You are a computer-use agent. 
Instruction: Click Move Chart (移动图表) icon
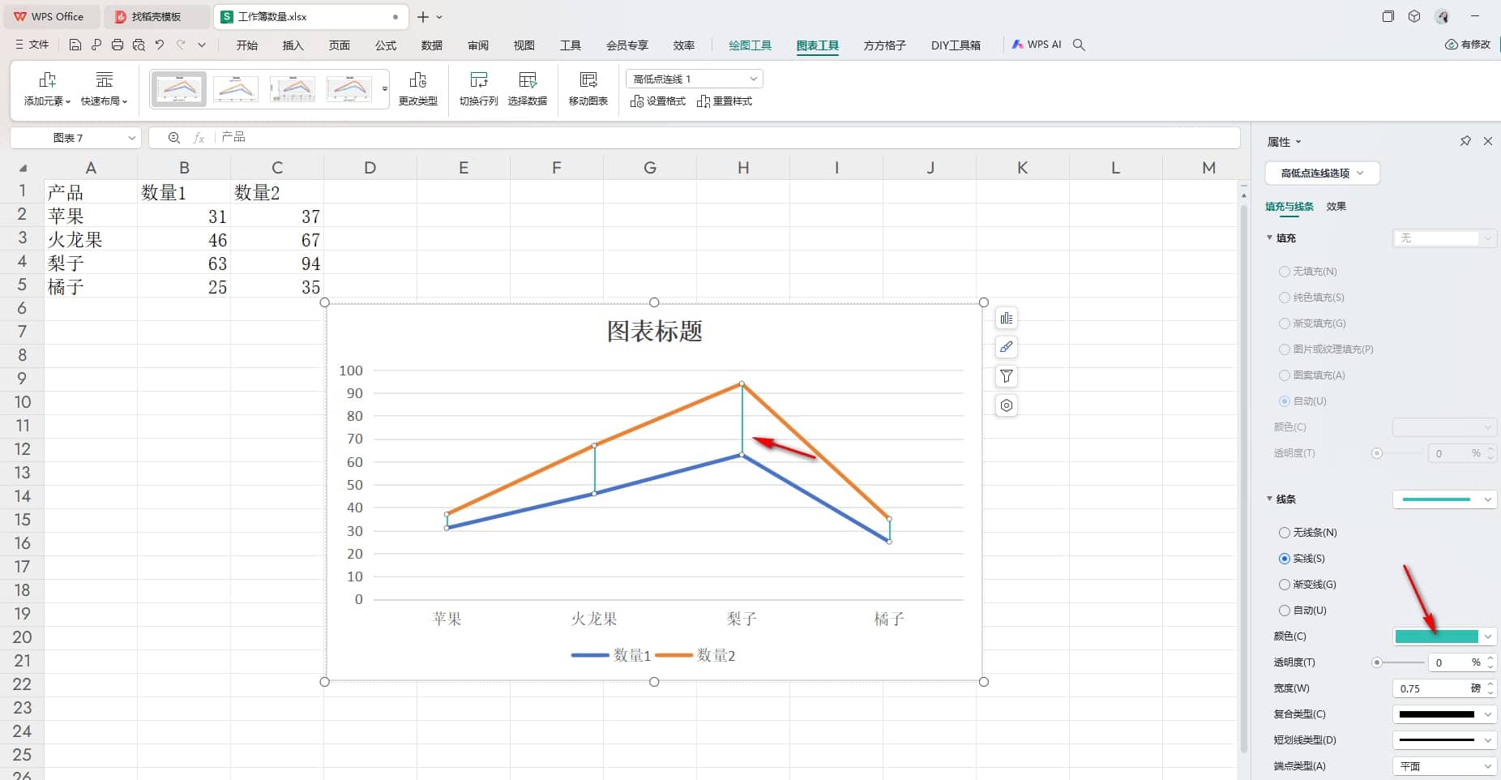(x=588, y=88)
